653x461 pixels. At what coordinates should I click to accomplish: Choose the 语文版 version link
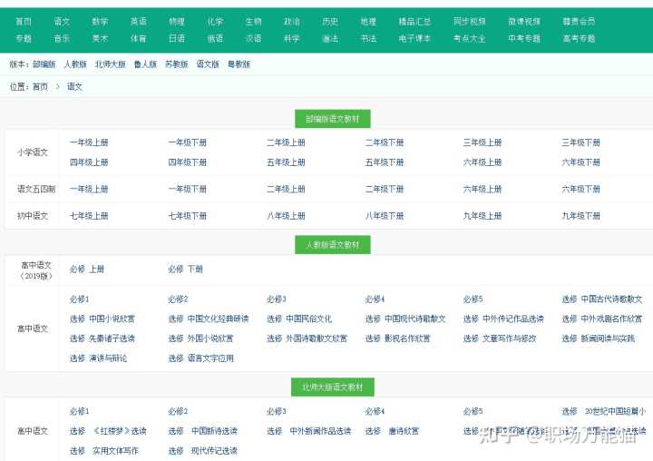pos(208,64)
